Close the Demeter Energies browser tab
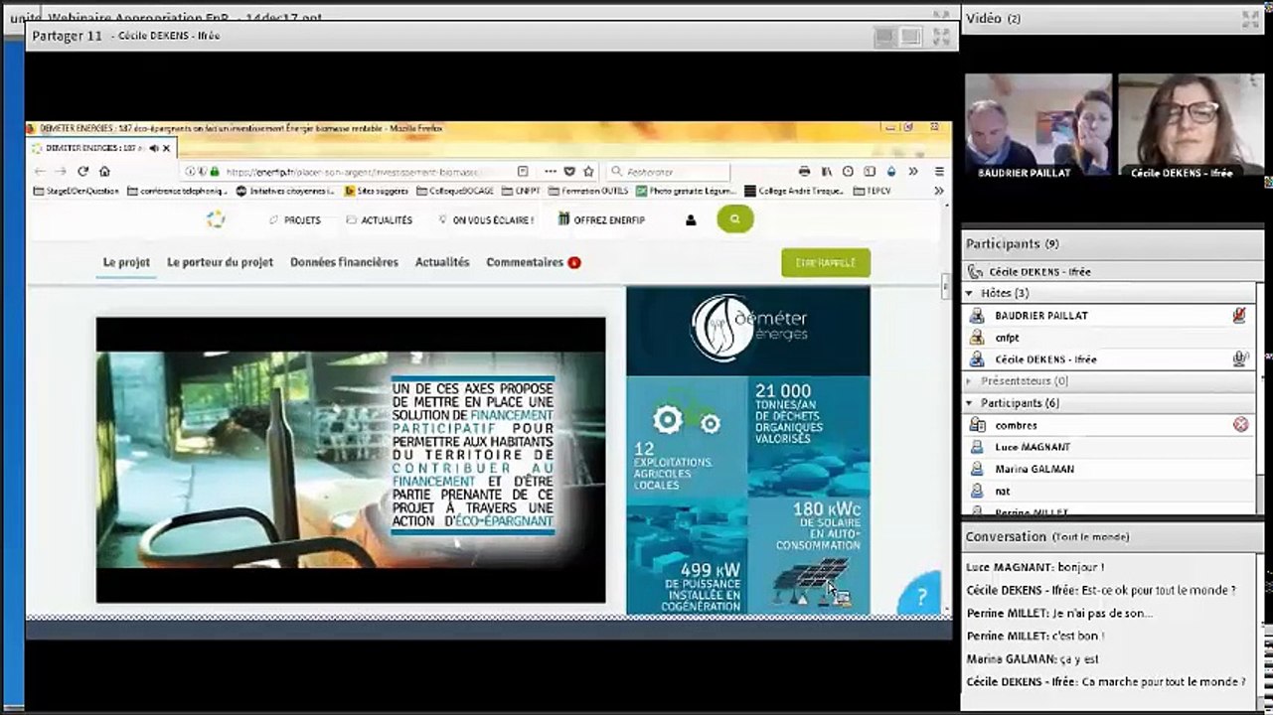Viewport: 1273px width, 715px height. pyautogui.click(x=167, y=148)
